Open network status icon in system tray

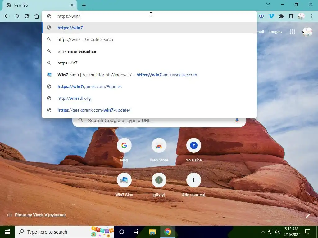coord(270,232)
